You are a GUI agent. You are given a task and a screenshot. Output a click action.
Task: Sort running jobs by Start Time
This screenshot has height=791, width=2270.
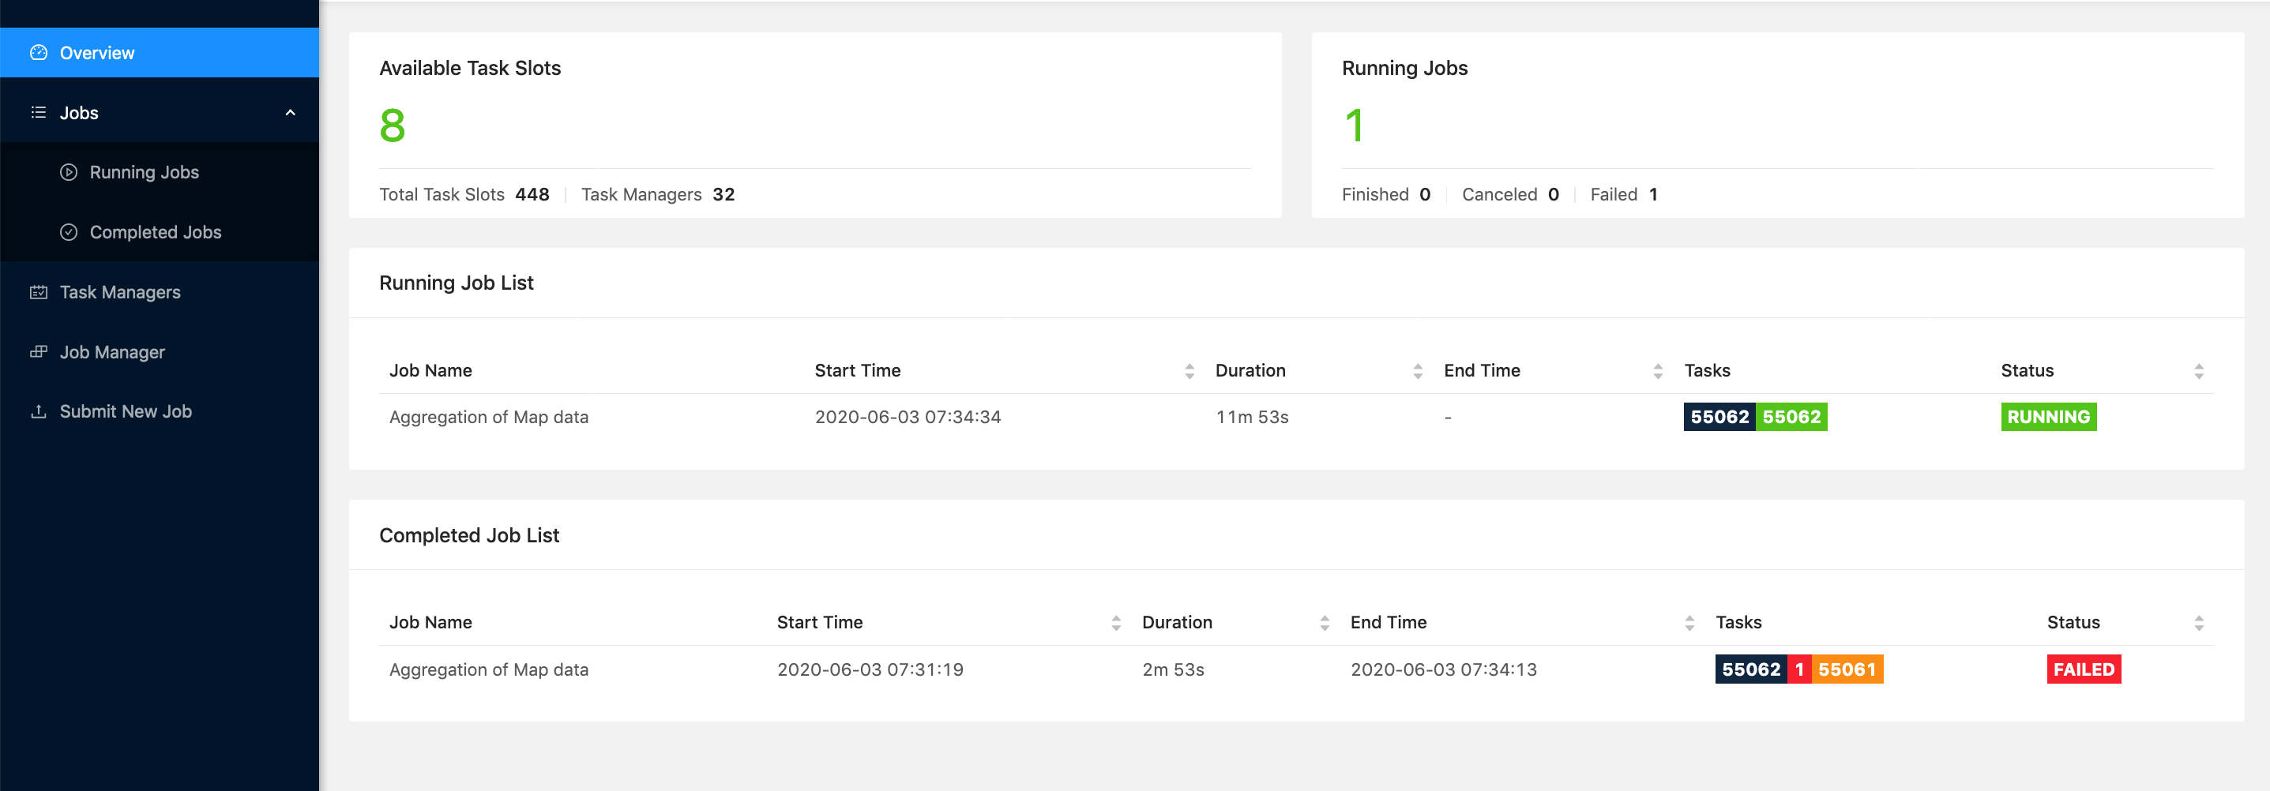1189,372
